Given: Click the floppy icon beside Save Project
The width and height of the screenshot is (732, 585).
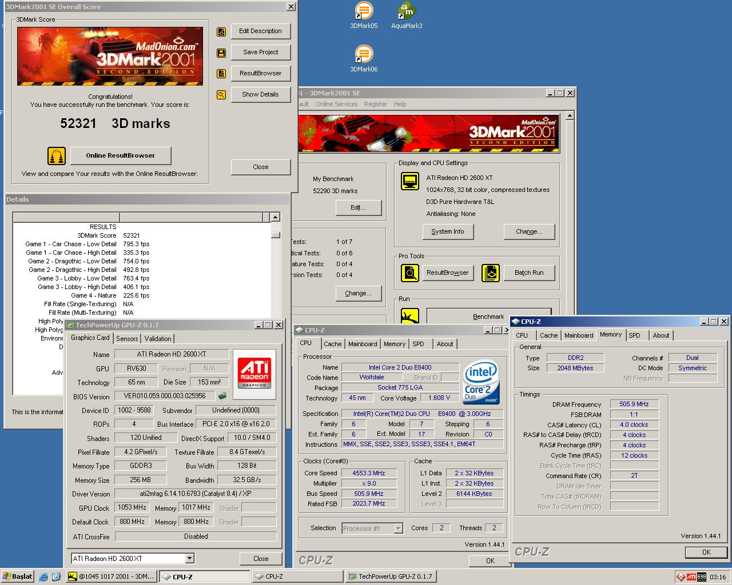Looking at the screenshot, I should point(221,53).
